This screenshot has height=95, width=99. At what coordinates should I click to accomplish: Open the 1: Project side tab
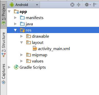point(4,15)
